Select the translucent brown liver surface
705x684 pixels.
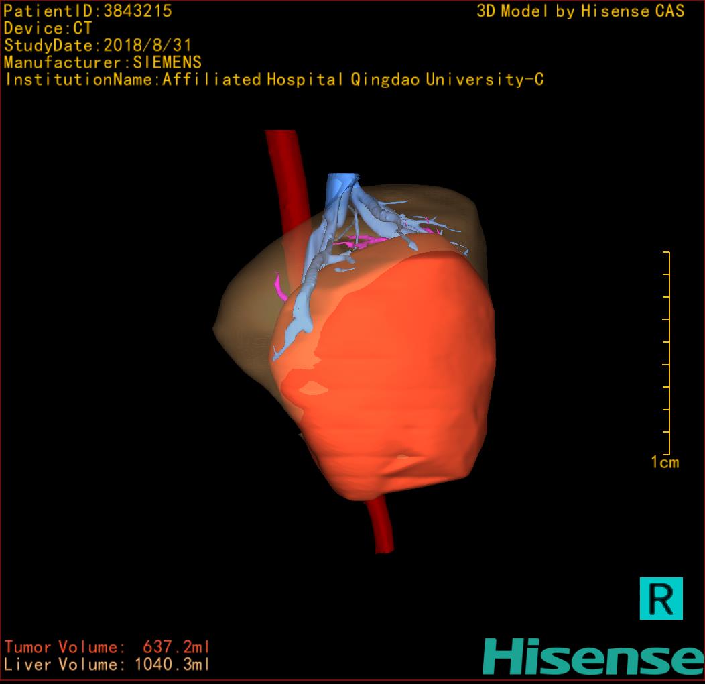(x=248, y=315)
